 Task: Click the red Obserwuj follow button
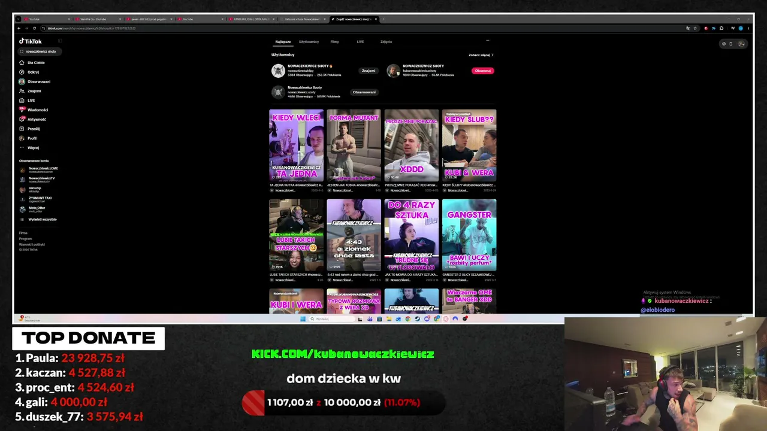(x=483, y=71)
